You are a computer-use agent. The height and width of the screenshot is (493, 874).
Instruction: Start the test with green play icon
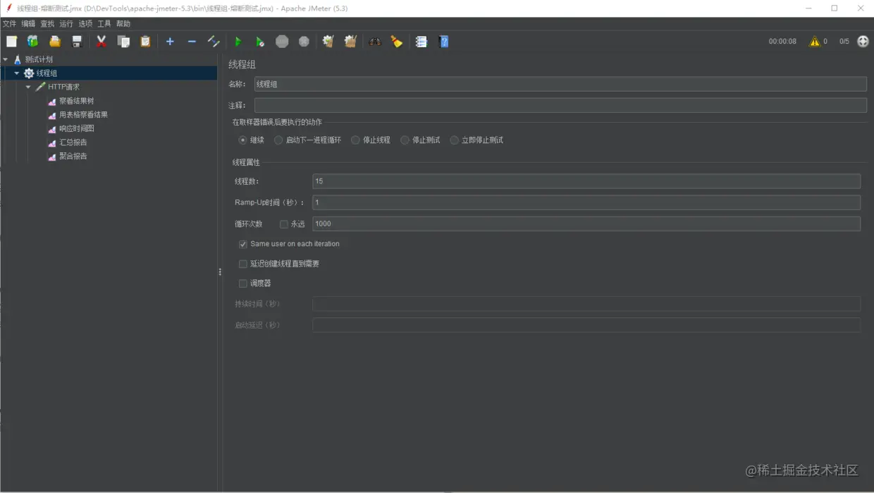tap(238, 42)
